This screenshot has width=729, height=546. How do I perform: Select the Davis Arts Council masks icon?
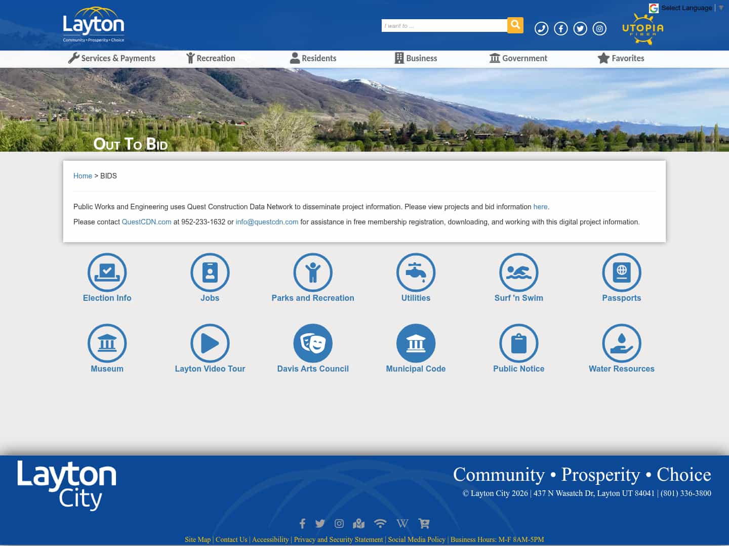(x=313, y=343)
